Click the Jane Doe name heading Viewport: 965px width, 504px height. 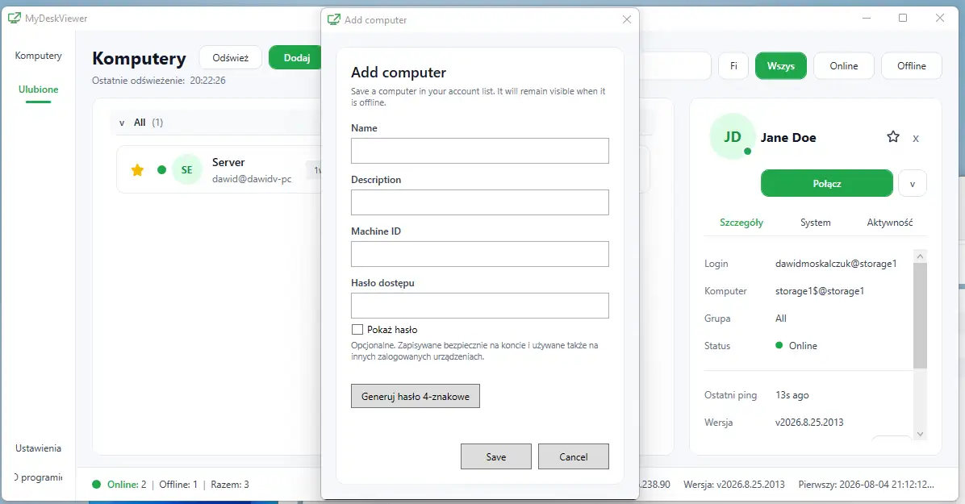point(788,138)
